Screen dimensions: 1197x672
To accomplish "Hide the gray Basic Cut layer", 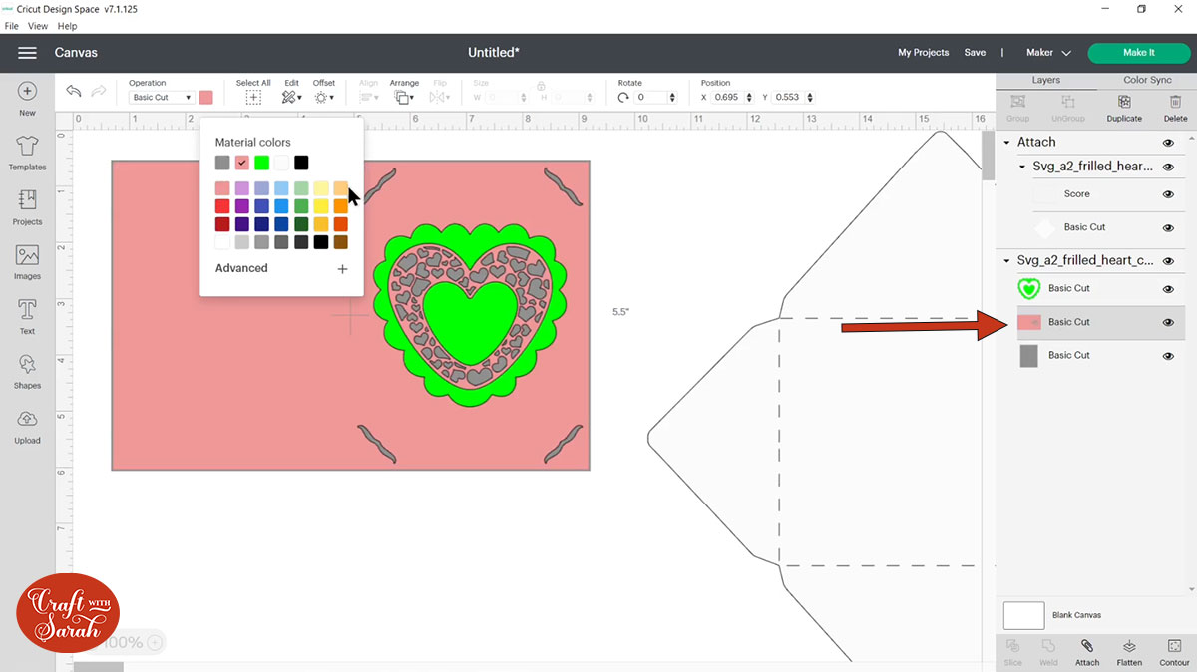I will [x=1168, y=356].
